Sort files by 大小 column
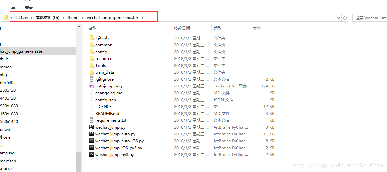Viewport: 387px width, 172px height. [x=257, y=28]
